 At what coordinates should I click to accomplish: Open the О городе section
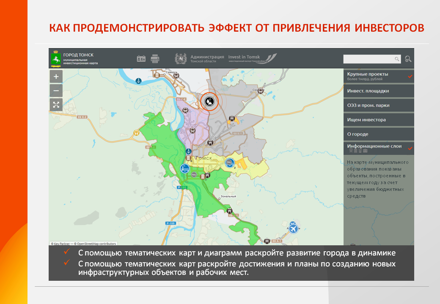pos(379,134)
